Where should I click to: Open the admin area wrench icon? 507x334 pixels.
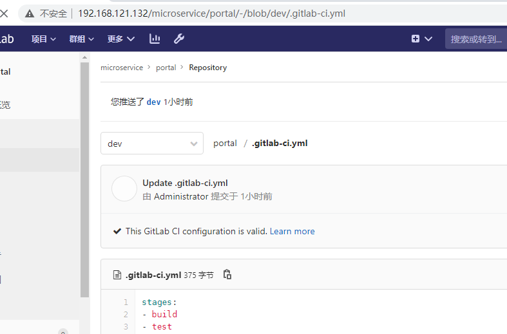pyautogui.click(x=179, y=39)
